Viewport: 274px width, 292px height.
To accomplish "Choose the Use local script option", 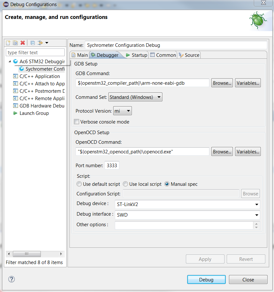I will coord(125,184).
